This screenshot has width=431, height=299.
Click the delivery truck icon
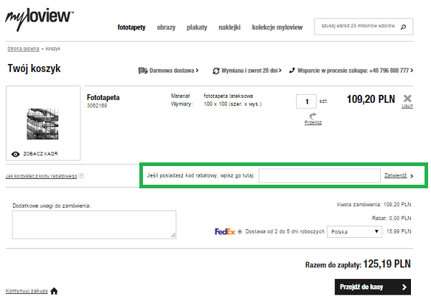pyautogui.click(x=143, y=70)
